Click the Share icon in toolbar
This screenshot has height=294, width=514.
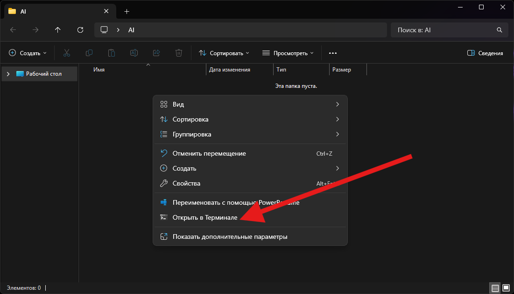click(156, 53)
